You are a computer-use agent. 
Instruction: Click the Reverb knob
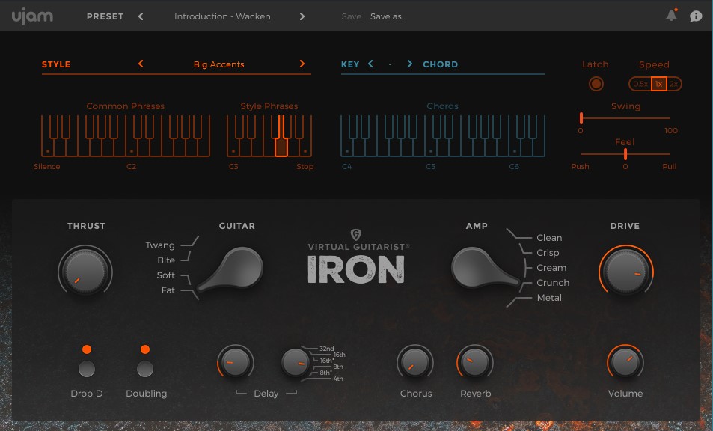[475, 363]
